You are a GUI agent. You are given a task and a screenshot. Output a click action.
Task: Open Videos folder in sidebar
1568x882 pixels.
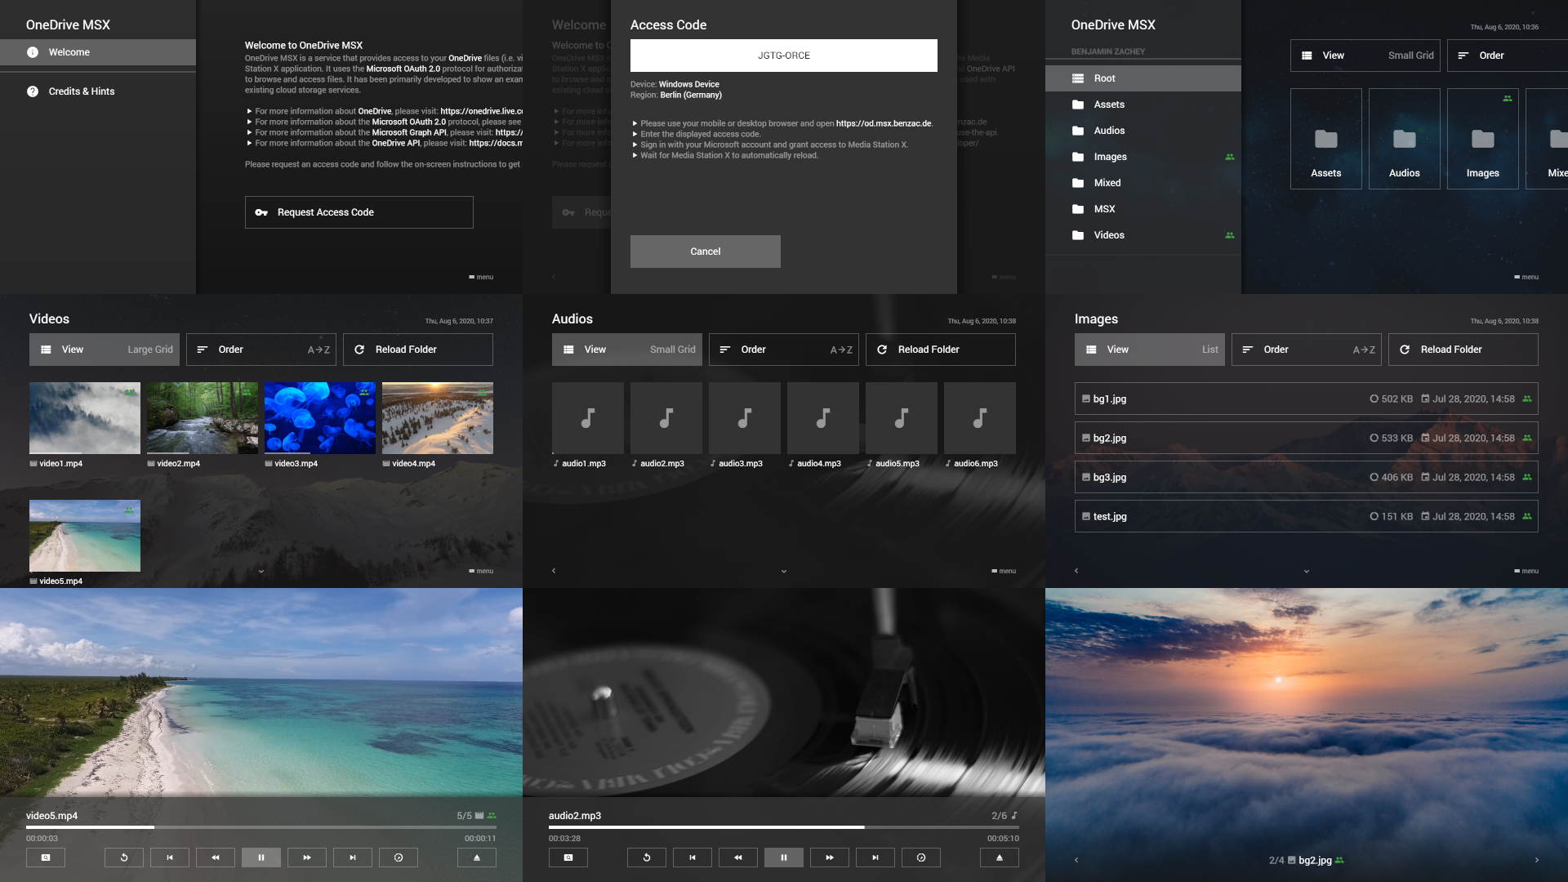[1143, 235]
